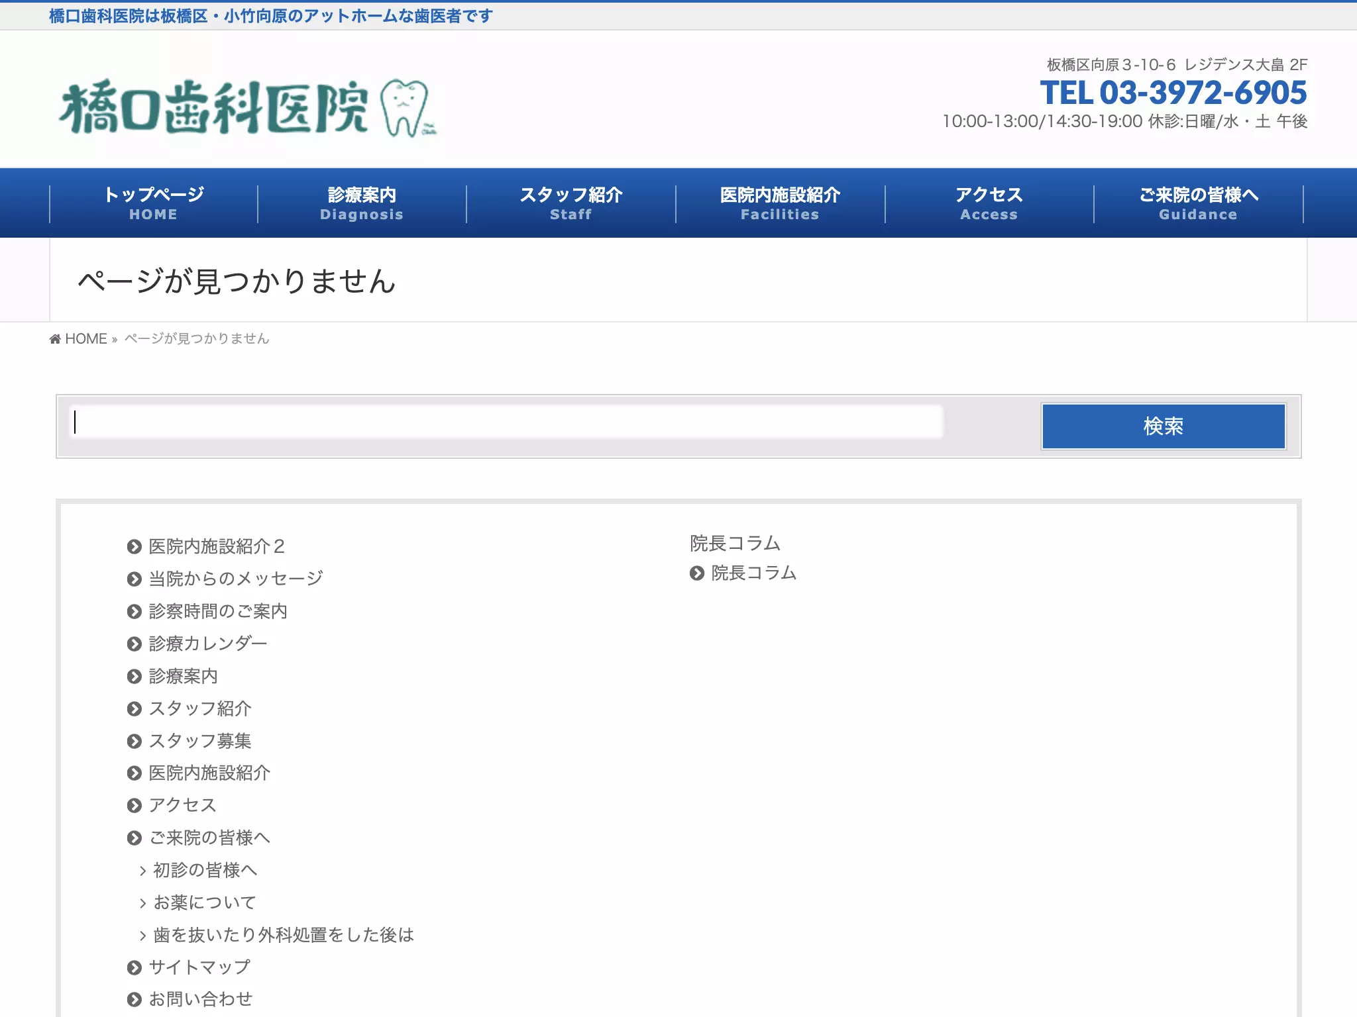
Task: Select 医院内施設紹介 Facilities in the nav bar
Action: click(x=780, y=203)
